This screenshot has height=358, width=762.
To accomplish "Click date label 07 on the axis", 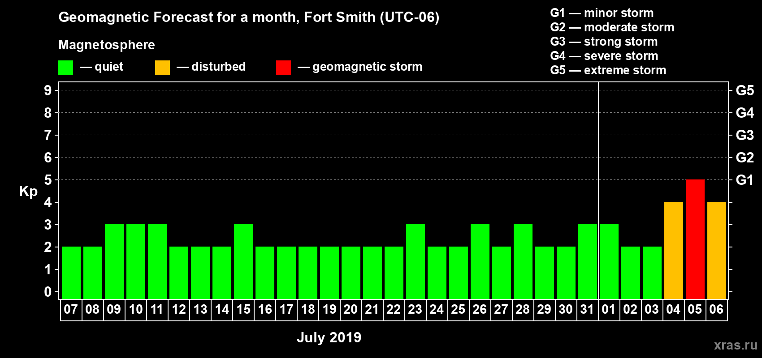I will tap(71, 310).
